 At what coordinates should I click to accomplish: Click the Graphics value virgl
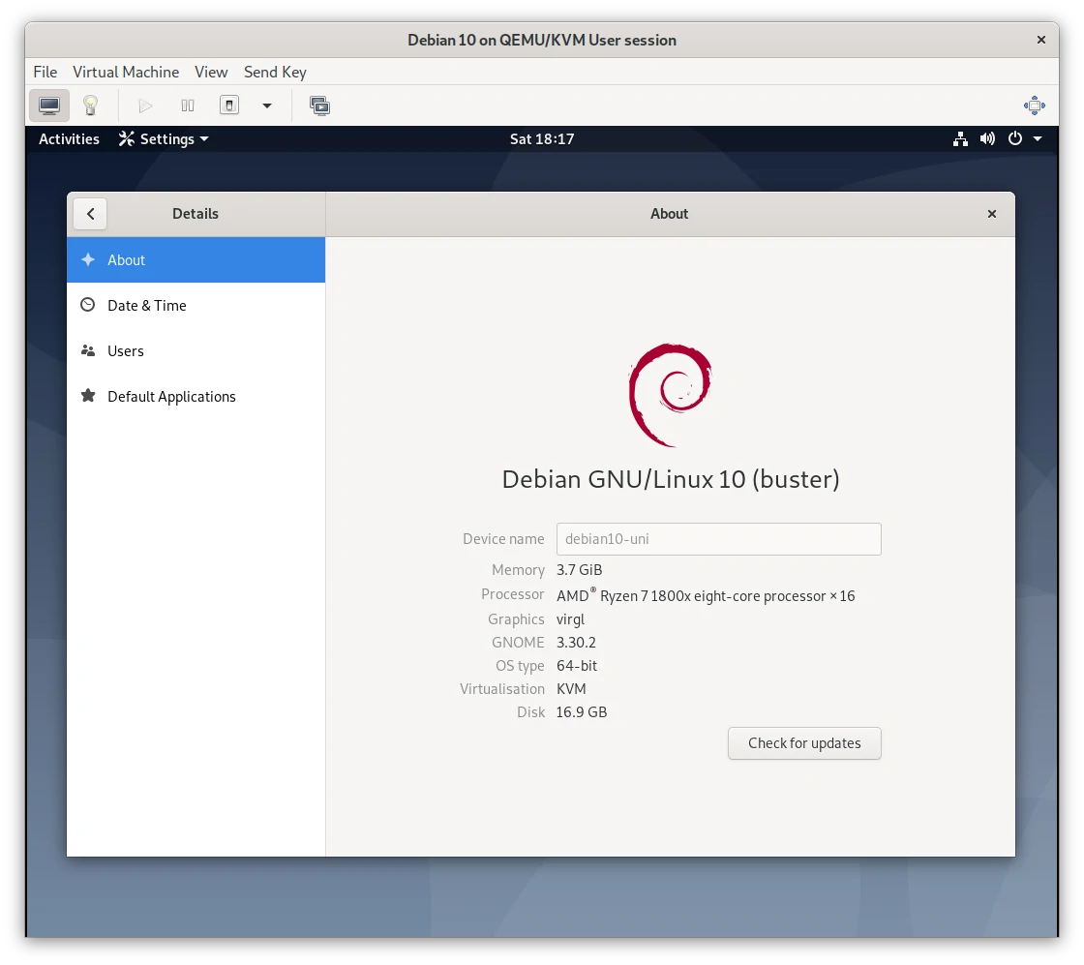pyautogui.click(x=570, y=619)
